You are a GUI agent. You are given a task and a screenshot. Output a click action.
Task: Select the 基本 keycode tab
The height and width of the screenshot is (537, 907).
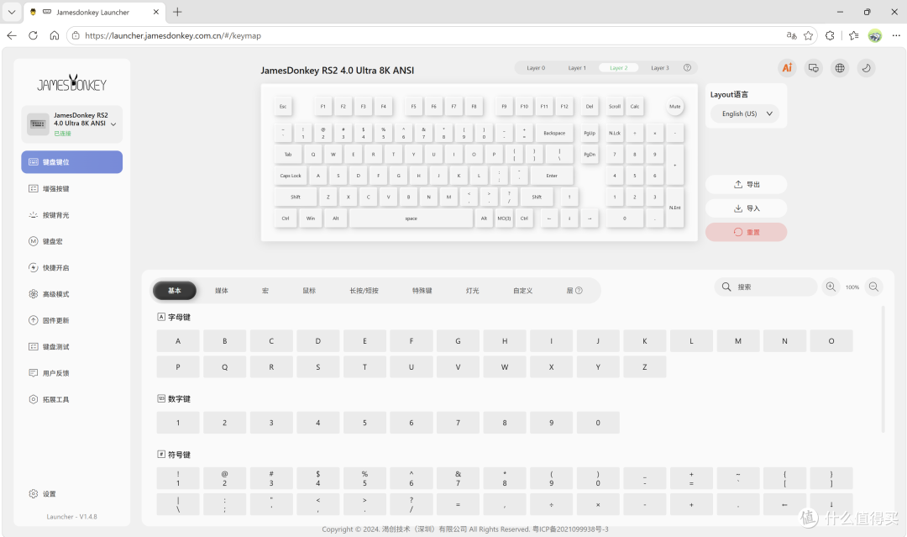(174, 291)
